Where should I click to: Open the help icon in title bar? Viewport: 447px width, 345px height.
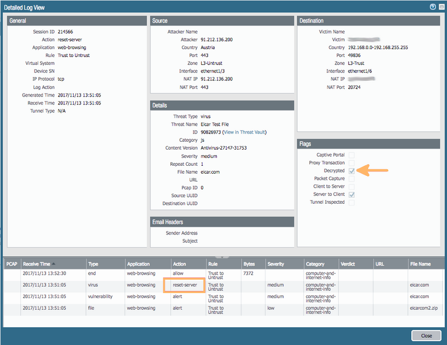click(432, 7)
